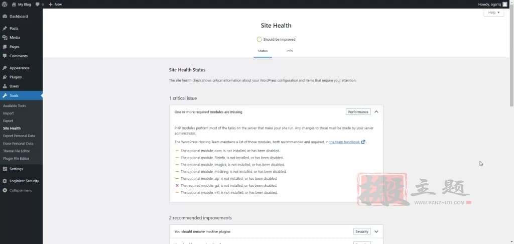Click the Dashboard gauge icon
Viewport: 514px width, 244px height.
[5, 17]
